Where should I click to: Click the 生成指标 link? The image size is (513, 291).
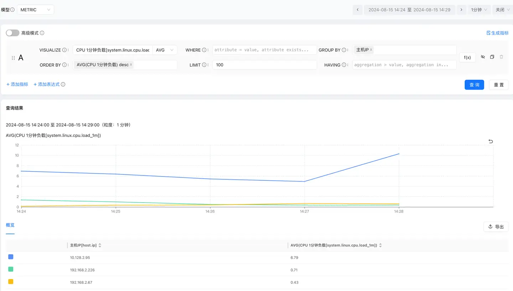[x=497, y=33]
